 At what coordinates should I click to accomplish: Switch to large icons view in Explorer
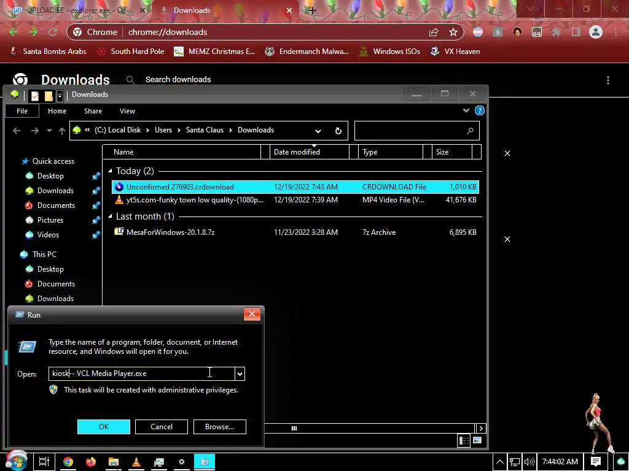477,440
